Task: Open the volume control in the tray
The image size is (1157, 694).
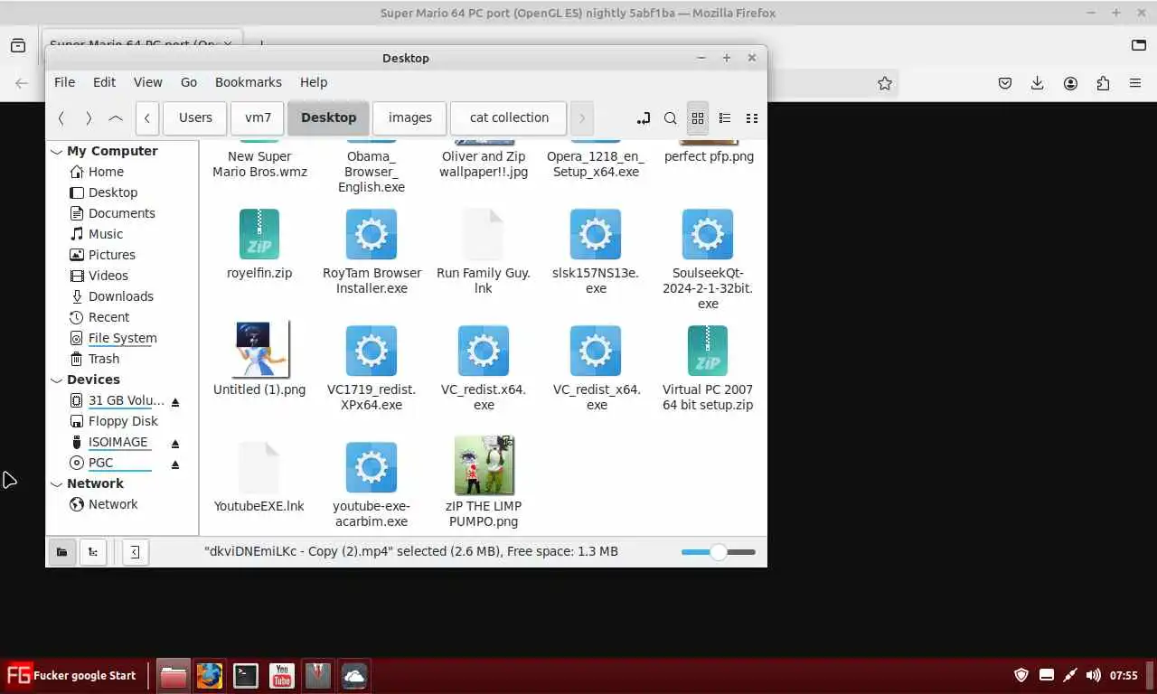Action: tap(1093, 675)
